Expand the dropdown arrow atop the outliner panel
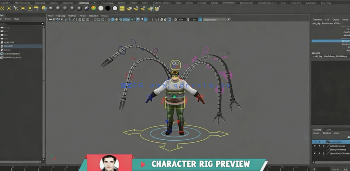The width and height of the screenshot is (350, 171). pyautogui.click(x=43, y=24)
